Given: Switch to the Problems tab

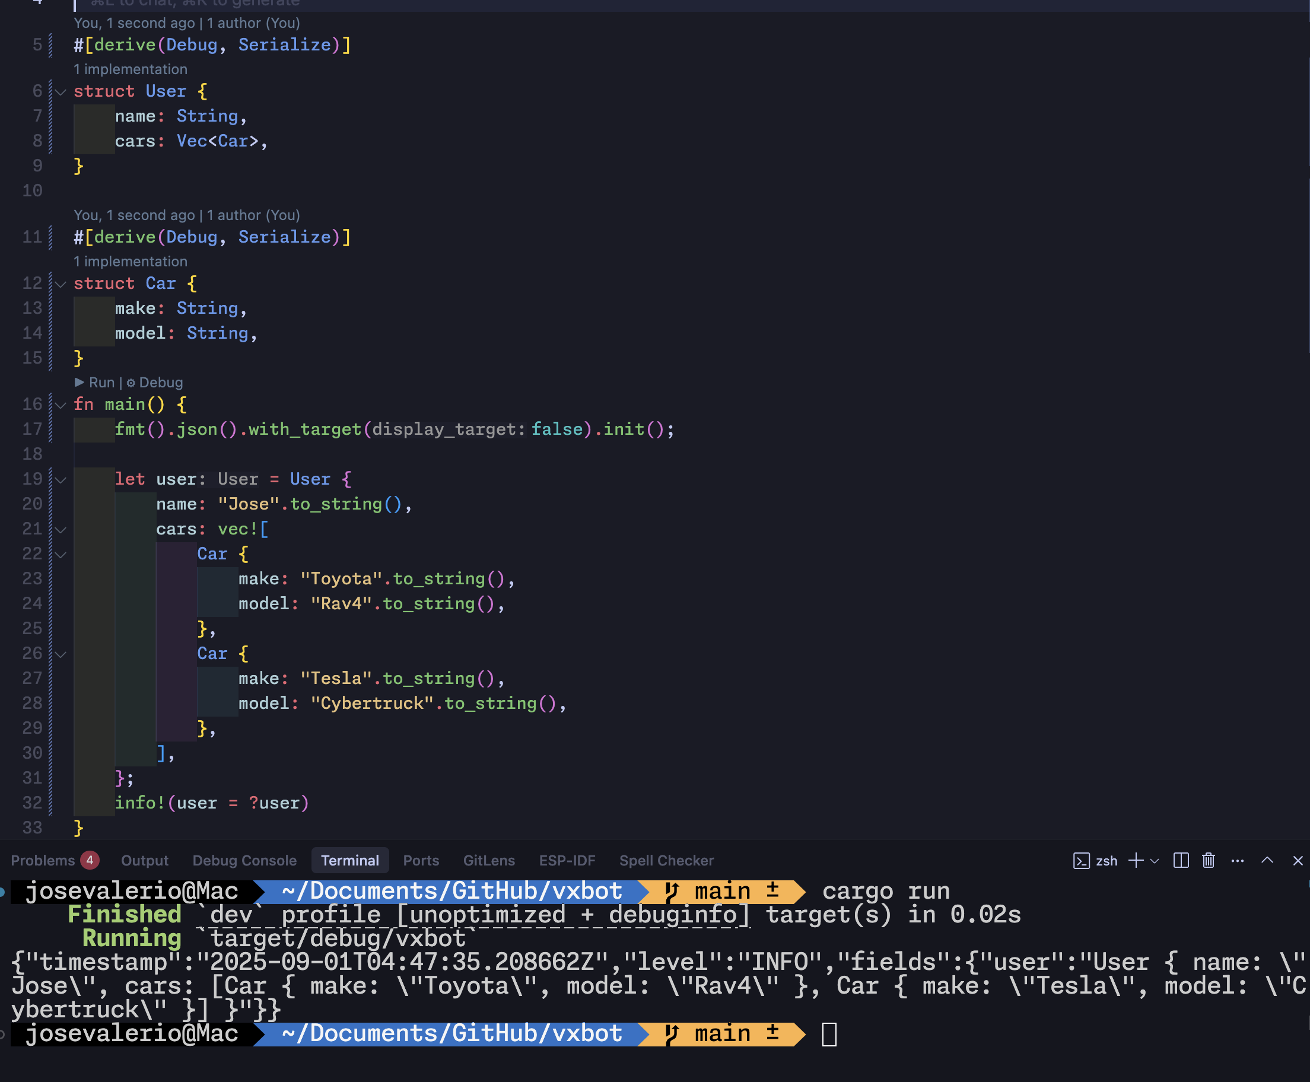Looking at the screenshot, I should pos(42,861).
